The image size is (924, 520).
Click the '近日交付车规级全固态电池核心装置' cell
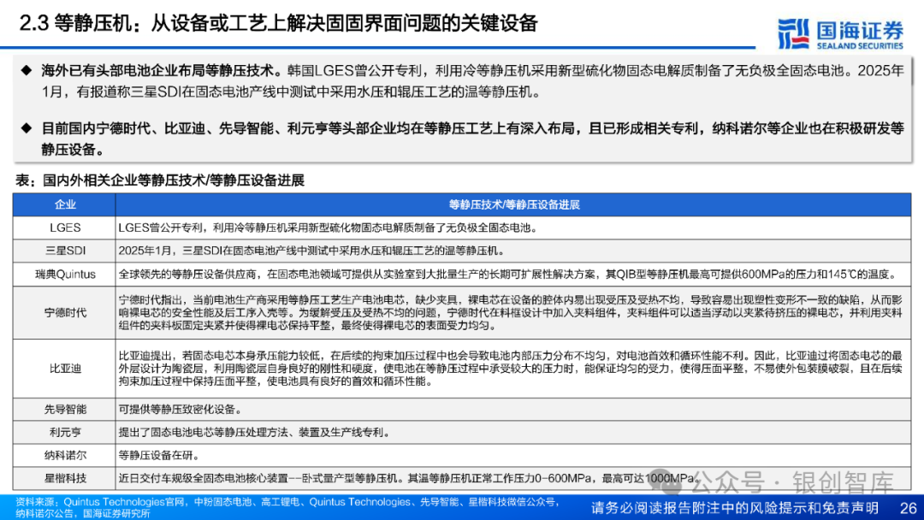pyautogui.click(x=513, y=478)
